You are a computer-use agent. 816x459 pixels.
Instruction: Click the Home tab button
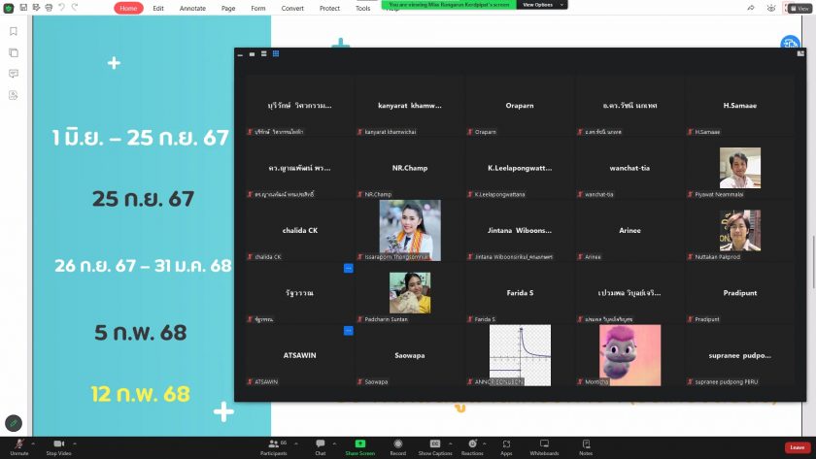(x=128, y=8)
